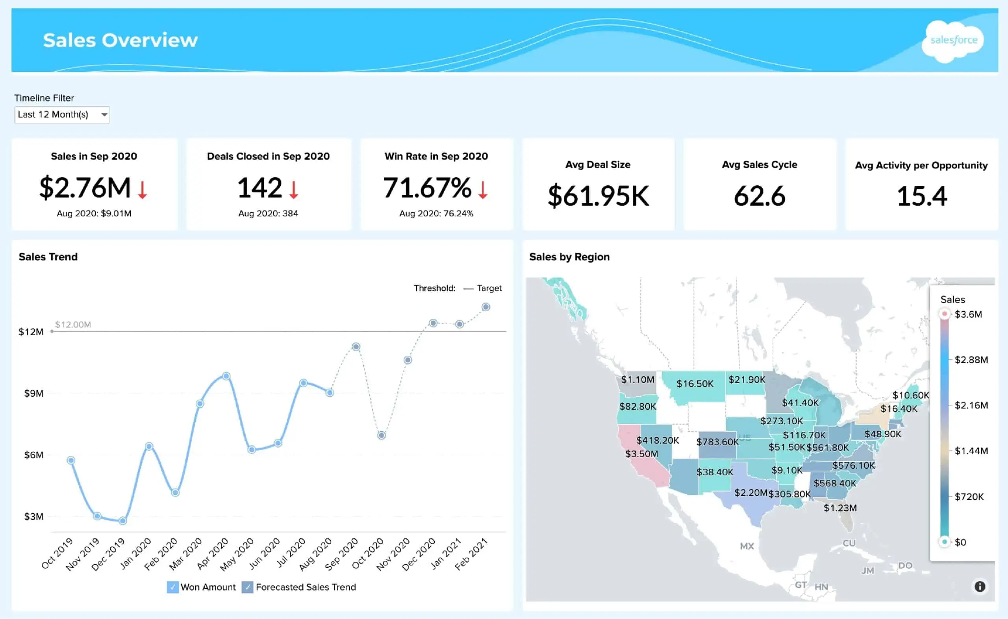Click the $1.23M Florida label
This screenshot has height=619, width=1008.
840,508
